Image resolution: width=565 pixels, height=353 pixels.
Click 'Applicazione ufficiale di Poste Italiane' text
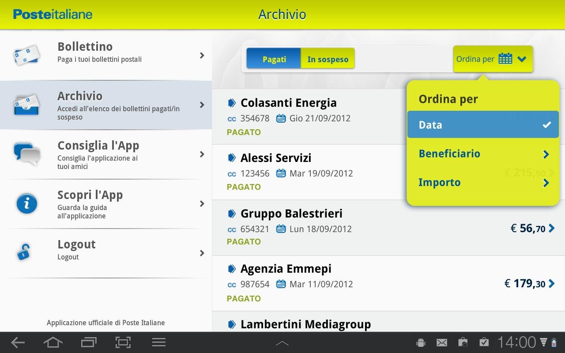[x=106, y=323]
